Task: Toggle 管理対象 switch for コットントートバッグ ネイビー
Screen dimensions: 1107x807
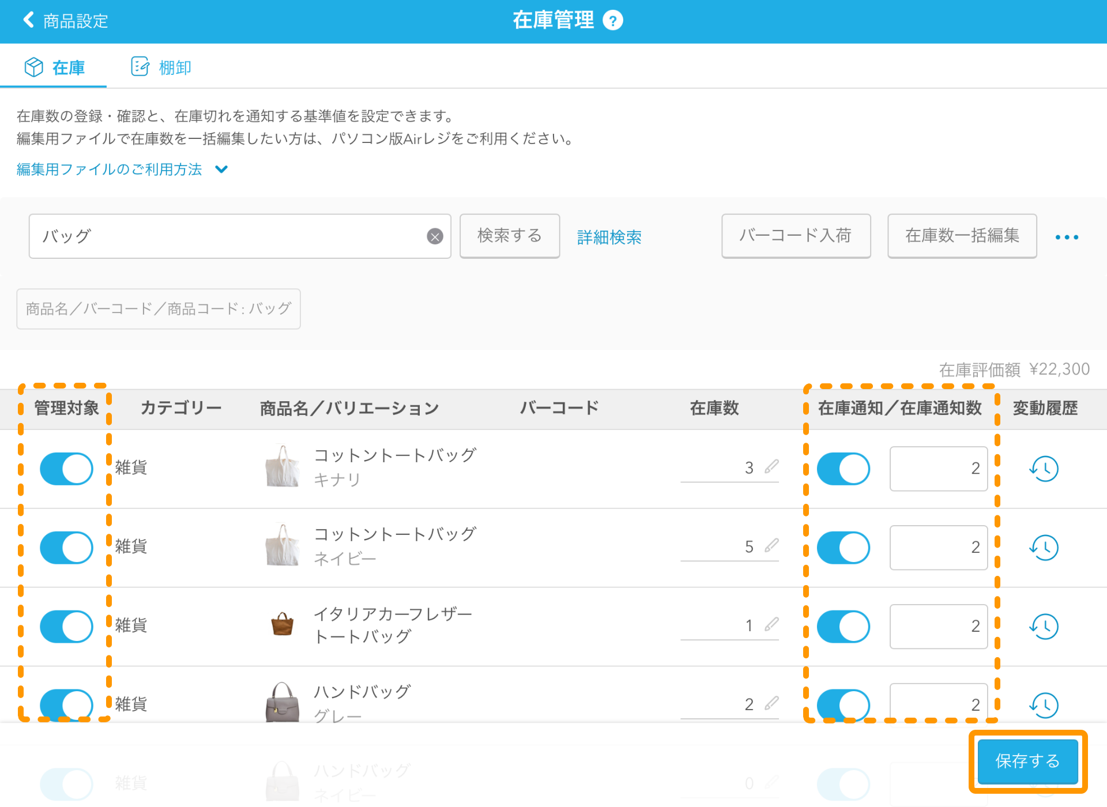Action: point(66,548)
